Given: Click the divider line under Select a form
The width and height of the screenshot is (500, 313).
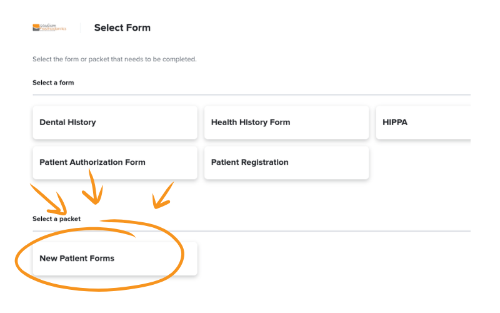Looking at the screenshot, I should [x=251, y=95].
